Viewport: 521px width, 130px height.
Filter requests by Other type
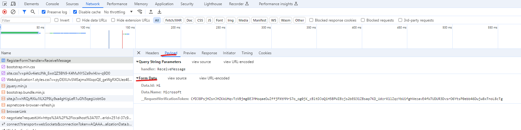pyautogui.click(x=300, y=20)
